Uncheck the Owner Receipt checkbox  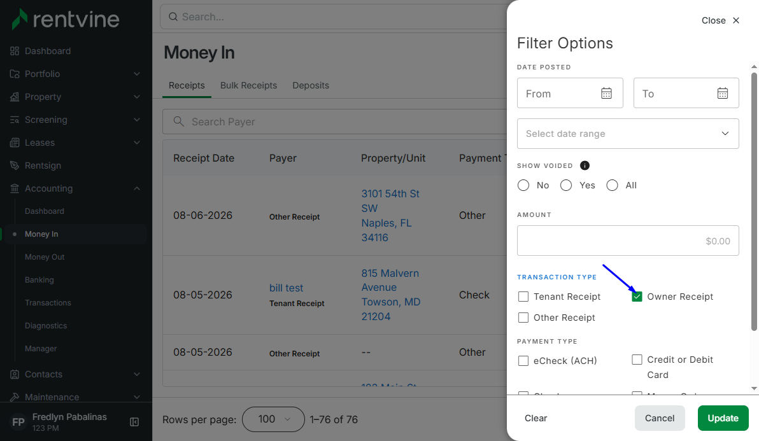click(x=637, y=297)
